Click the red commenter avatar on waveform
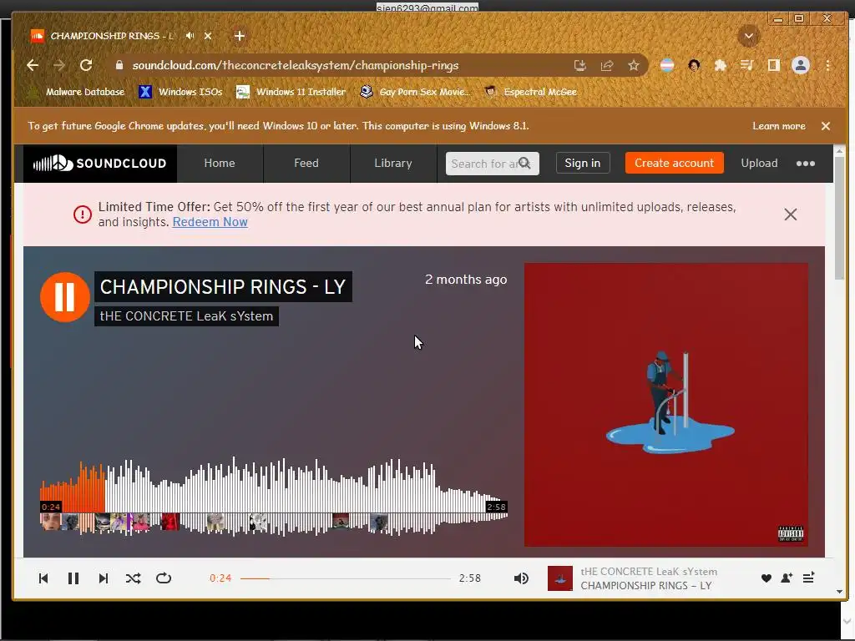Screen dimensions: 855x641 click(x=169, y=522)
